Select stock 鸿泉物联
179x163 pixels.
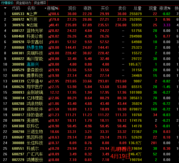tap(35, 104)
